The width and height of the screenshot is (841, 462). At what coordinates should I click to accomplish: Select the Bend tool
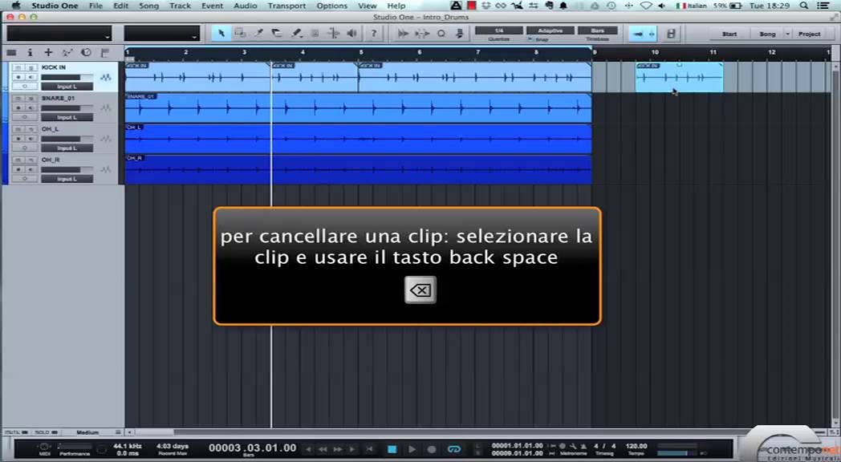pos(334,33)
